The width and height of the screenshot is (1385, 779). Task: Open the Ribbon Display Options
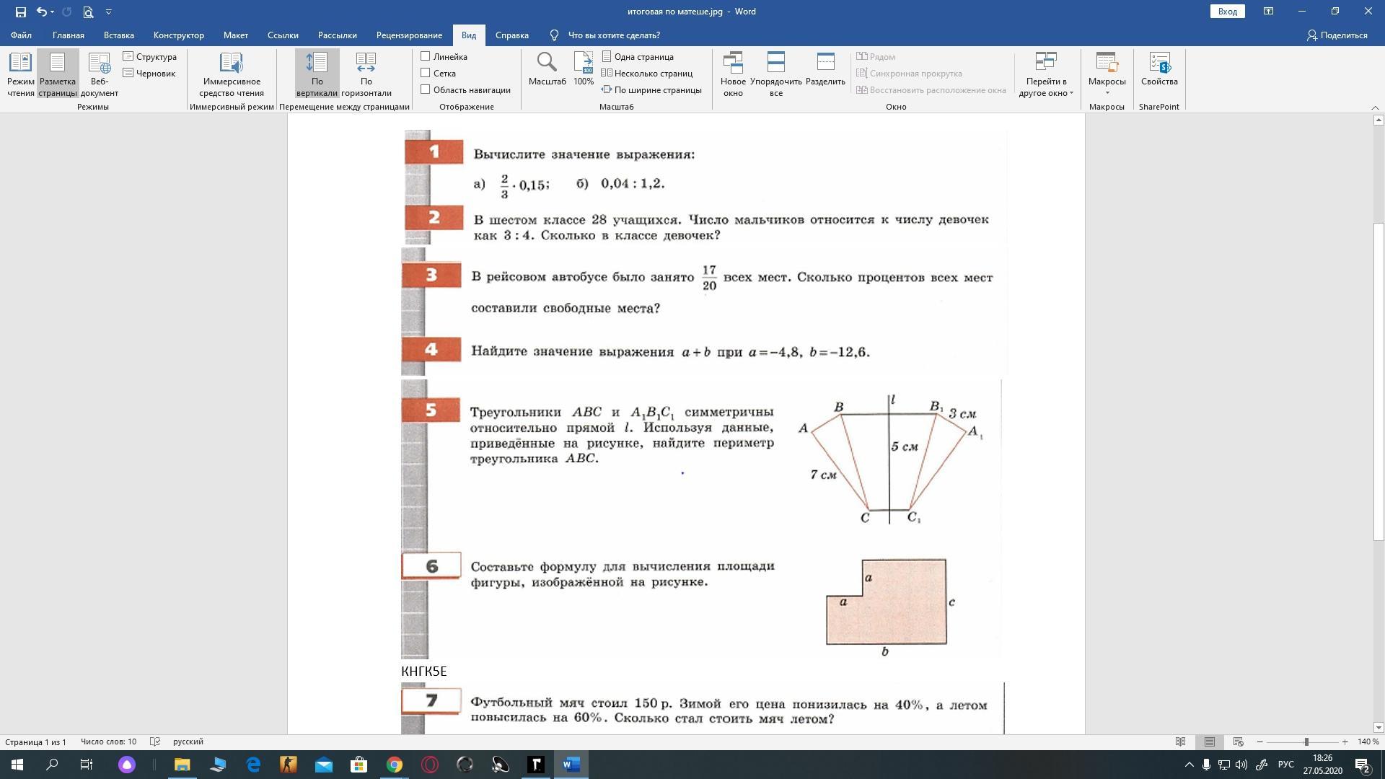click(x=1268, y=12)
